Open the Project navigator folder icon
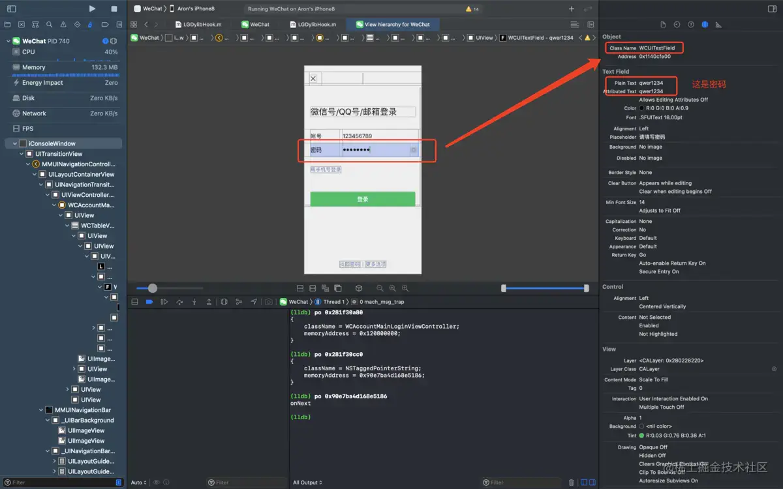The height and width of the screenshot is (489, 783). 7,24
